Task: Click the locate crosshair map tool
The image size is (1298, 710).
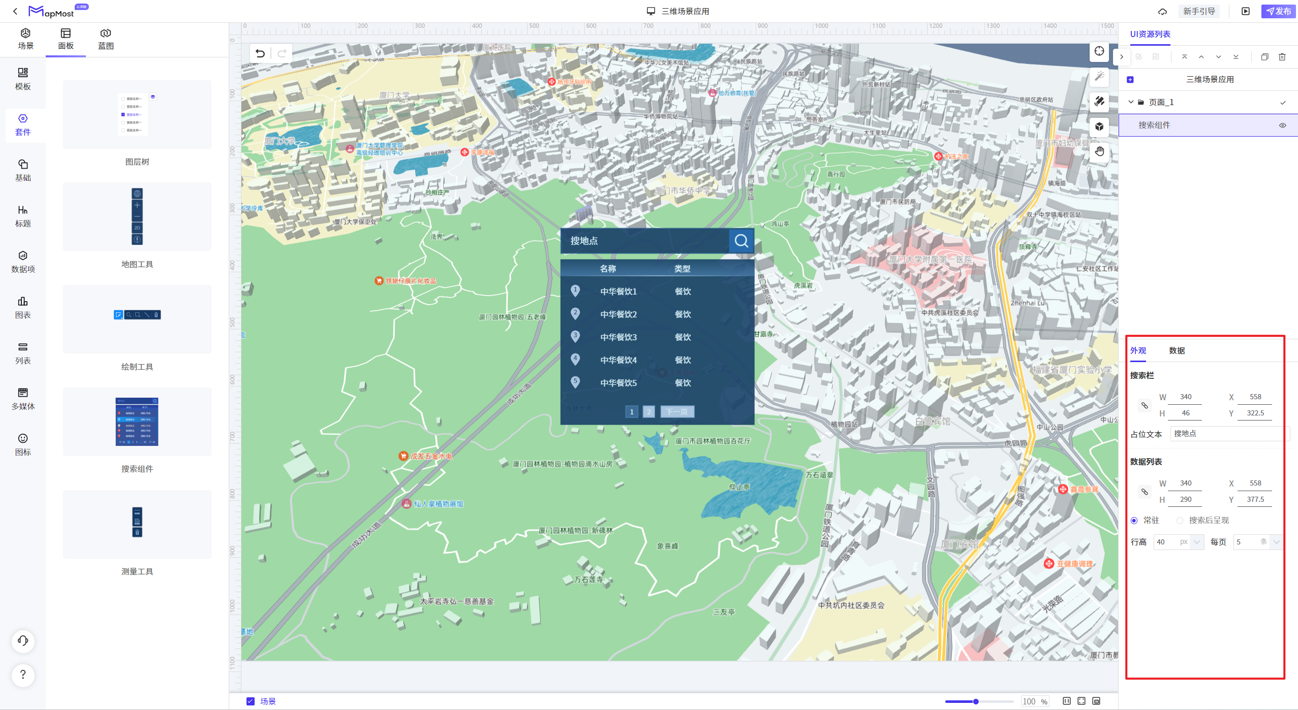Action: pos(1099,51)
